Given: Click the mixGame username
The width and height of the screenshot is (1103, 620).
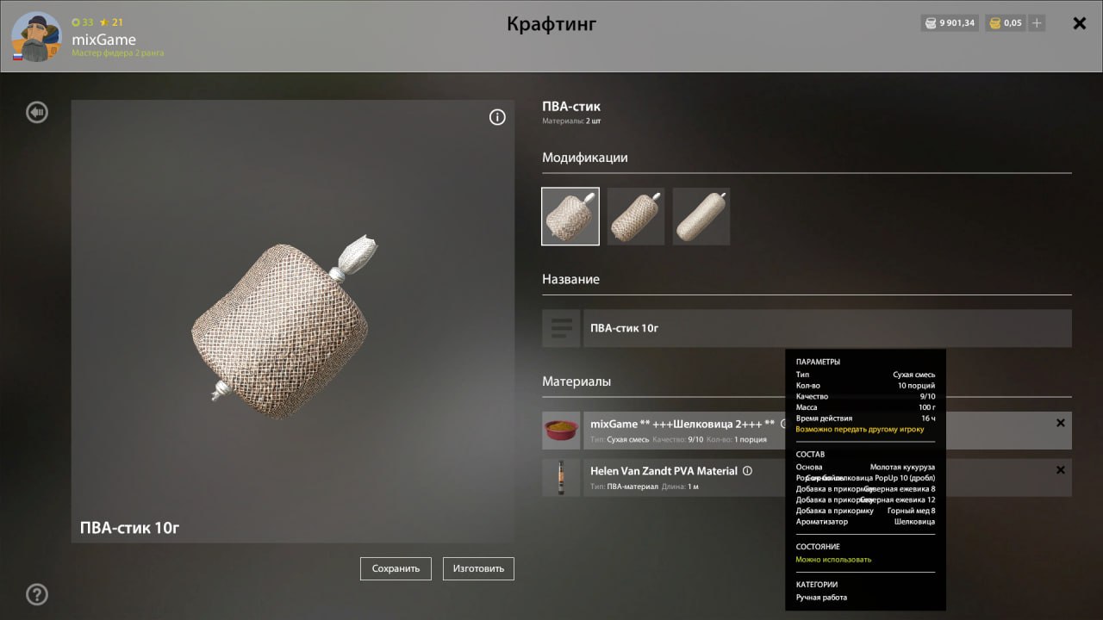Looking at the screenshot, I should pos(104,40).
